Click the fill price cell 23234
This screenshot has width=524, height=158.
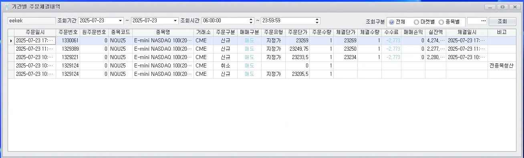point(345,57)
